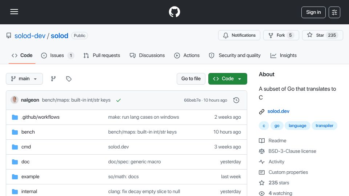
Task: Open the bench folder
Action: click(x=28, y=132)
